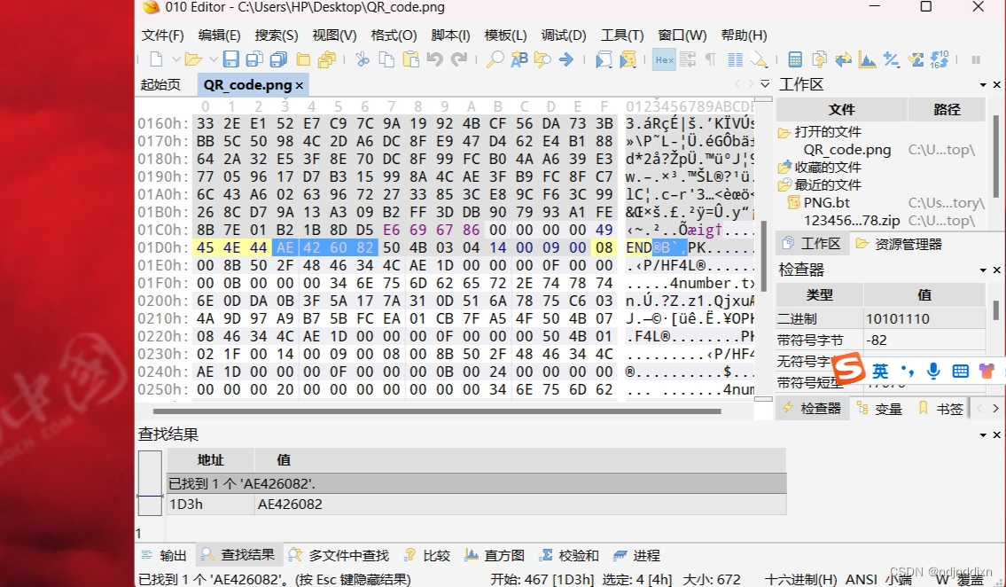Switch to the 直方图 bottom tab
Image resolution: width=1006 pixels, height=587 pixels.
coord(495,556)
